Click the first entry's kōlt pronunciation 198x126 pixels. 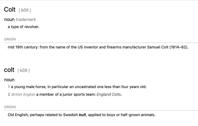coord(25,10)
